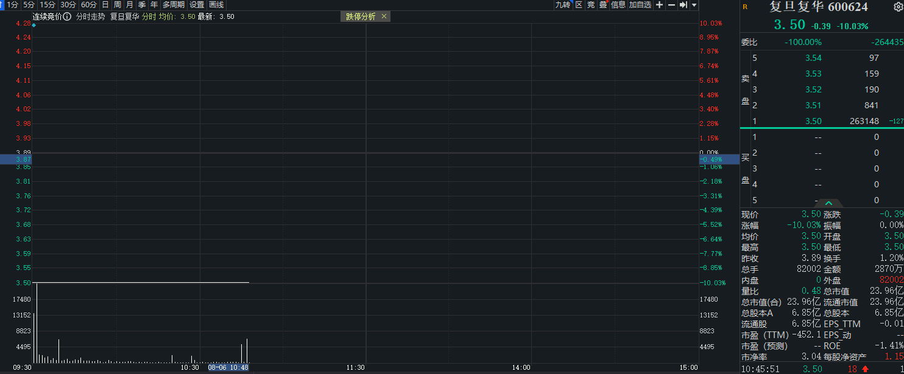The width and height of the screenshot is (904, 374).
Task: Click sell level 2 price 3.51
Action: 813,105
